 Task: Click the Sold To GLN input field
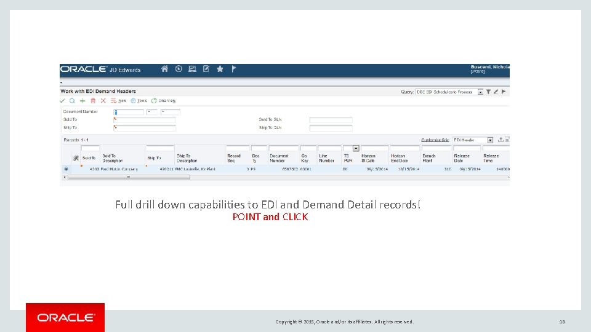point(331,120)
